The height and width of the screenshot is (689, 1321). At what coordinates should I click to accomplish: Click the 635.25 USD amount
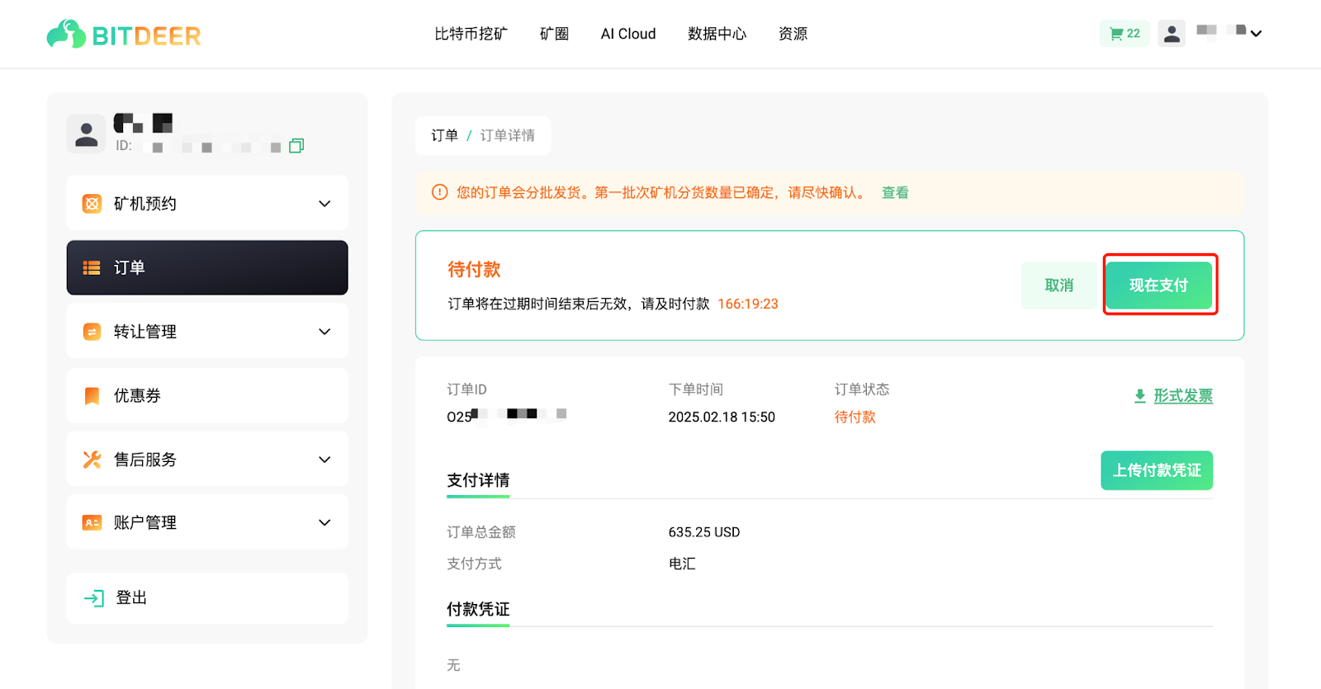704,532
